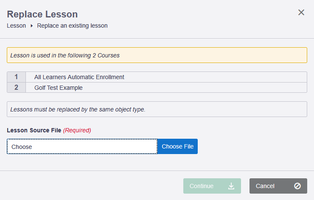Select the All Learners Automatic Enrollment course
This screenshot has width=314, height=200.
tap(79, 77)
